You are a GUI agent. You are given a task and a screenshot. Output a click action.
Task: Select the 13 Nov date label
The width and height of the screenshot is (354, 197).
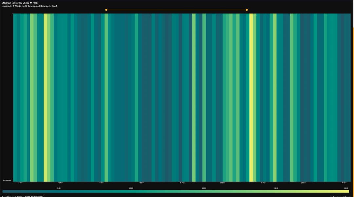[x=20, y=183]
